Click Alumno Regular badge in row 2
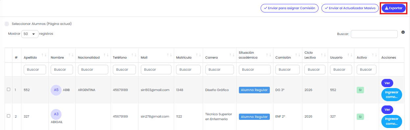Screen dimensions: 410x130 (x=254, y=117)
